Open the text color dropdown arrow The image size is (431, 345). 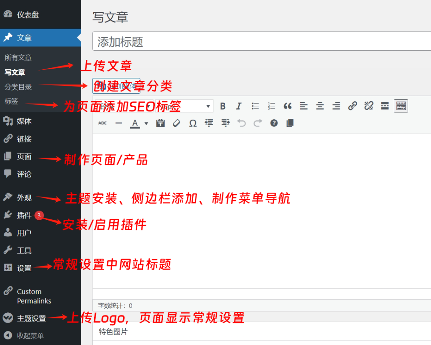pos(146,123)
